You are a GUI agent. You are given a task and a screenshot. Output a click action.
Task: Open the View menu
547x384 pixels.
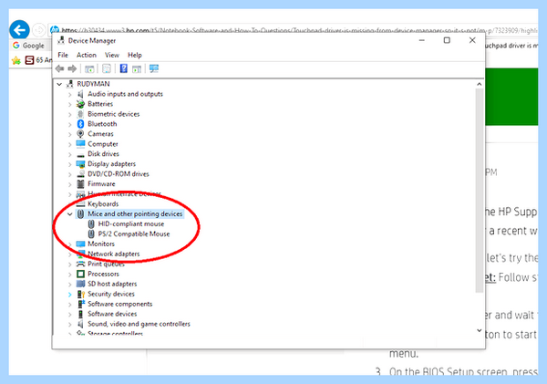coord(112,55)
